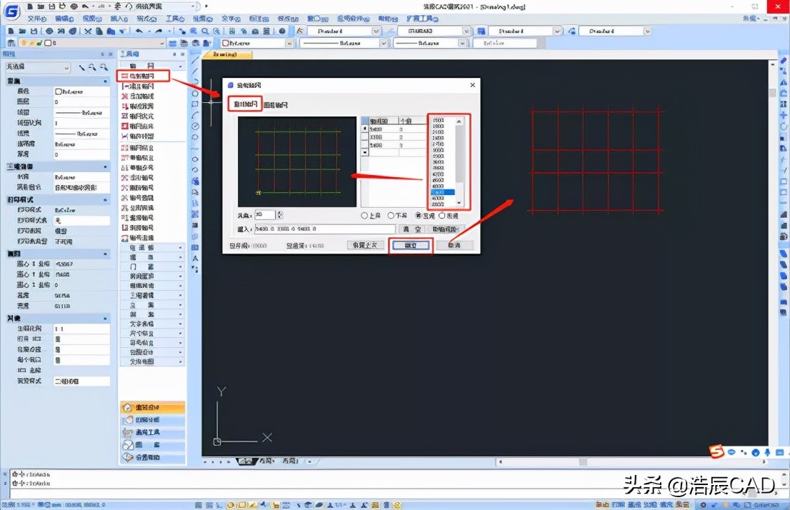Image resolution: width=790 pixels, height=510 pixels.
Task: Click the 键入 spacing text input field
Action: coord(325,229)
